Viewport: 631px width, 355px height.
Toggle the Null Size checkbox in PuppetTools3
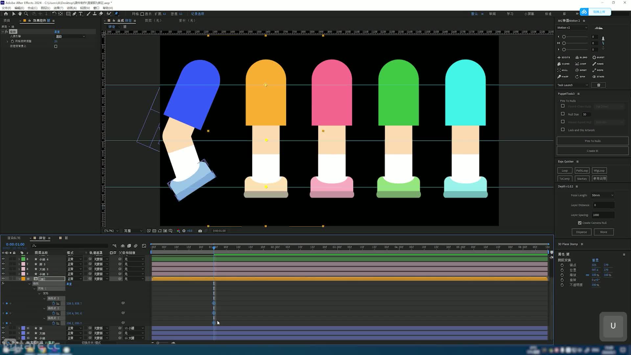(563, 114)
